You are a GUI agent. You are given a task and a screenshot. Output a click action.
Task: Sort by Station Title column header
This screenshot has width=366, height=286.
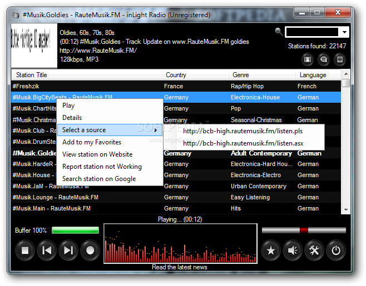pyautogui.click(x=86, y=75)
